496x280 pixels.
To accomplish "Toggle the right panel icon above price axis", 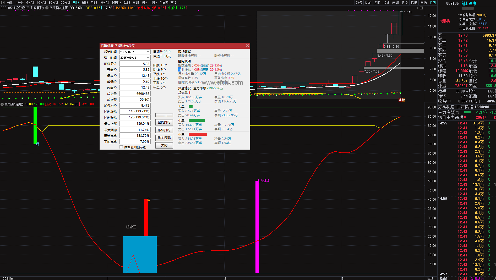I will point(422,8).
